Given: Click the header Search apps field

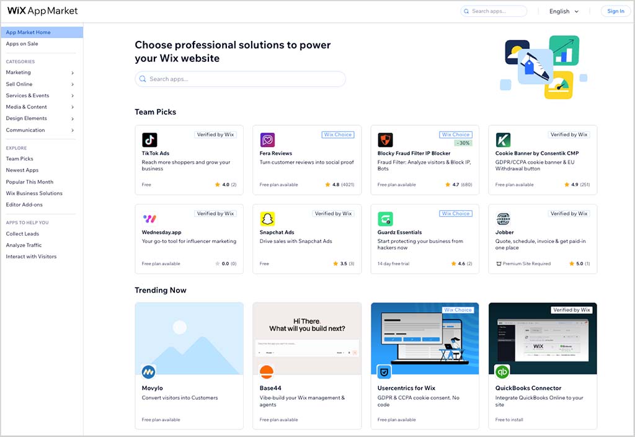Looking at the screenshot, I should pos(494,11).
